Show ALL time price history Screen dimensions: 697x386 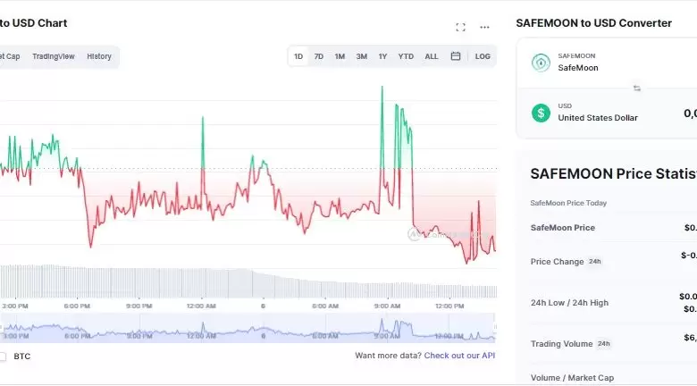(x=432, y=56)
